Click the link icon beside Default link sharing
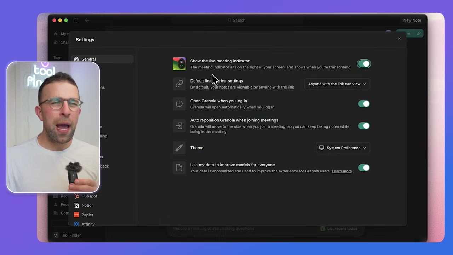The image size is (453, 255). pyautogui.click(x=179, y=84)
